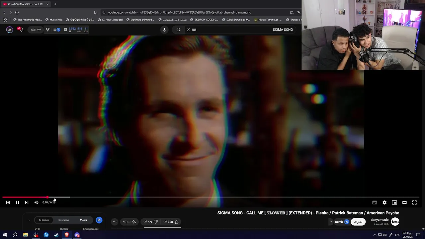This screenshot has width=425, height=239.
Task: Open Steam from the taskbar
Action: click(56, 235)
